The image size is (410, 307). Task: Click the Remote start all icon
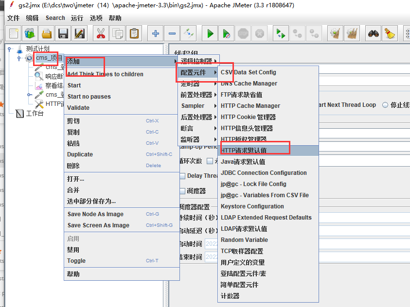(x=281, y=34)
